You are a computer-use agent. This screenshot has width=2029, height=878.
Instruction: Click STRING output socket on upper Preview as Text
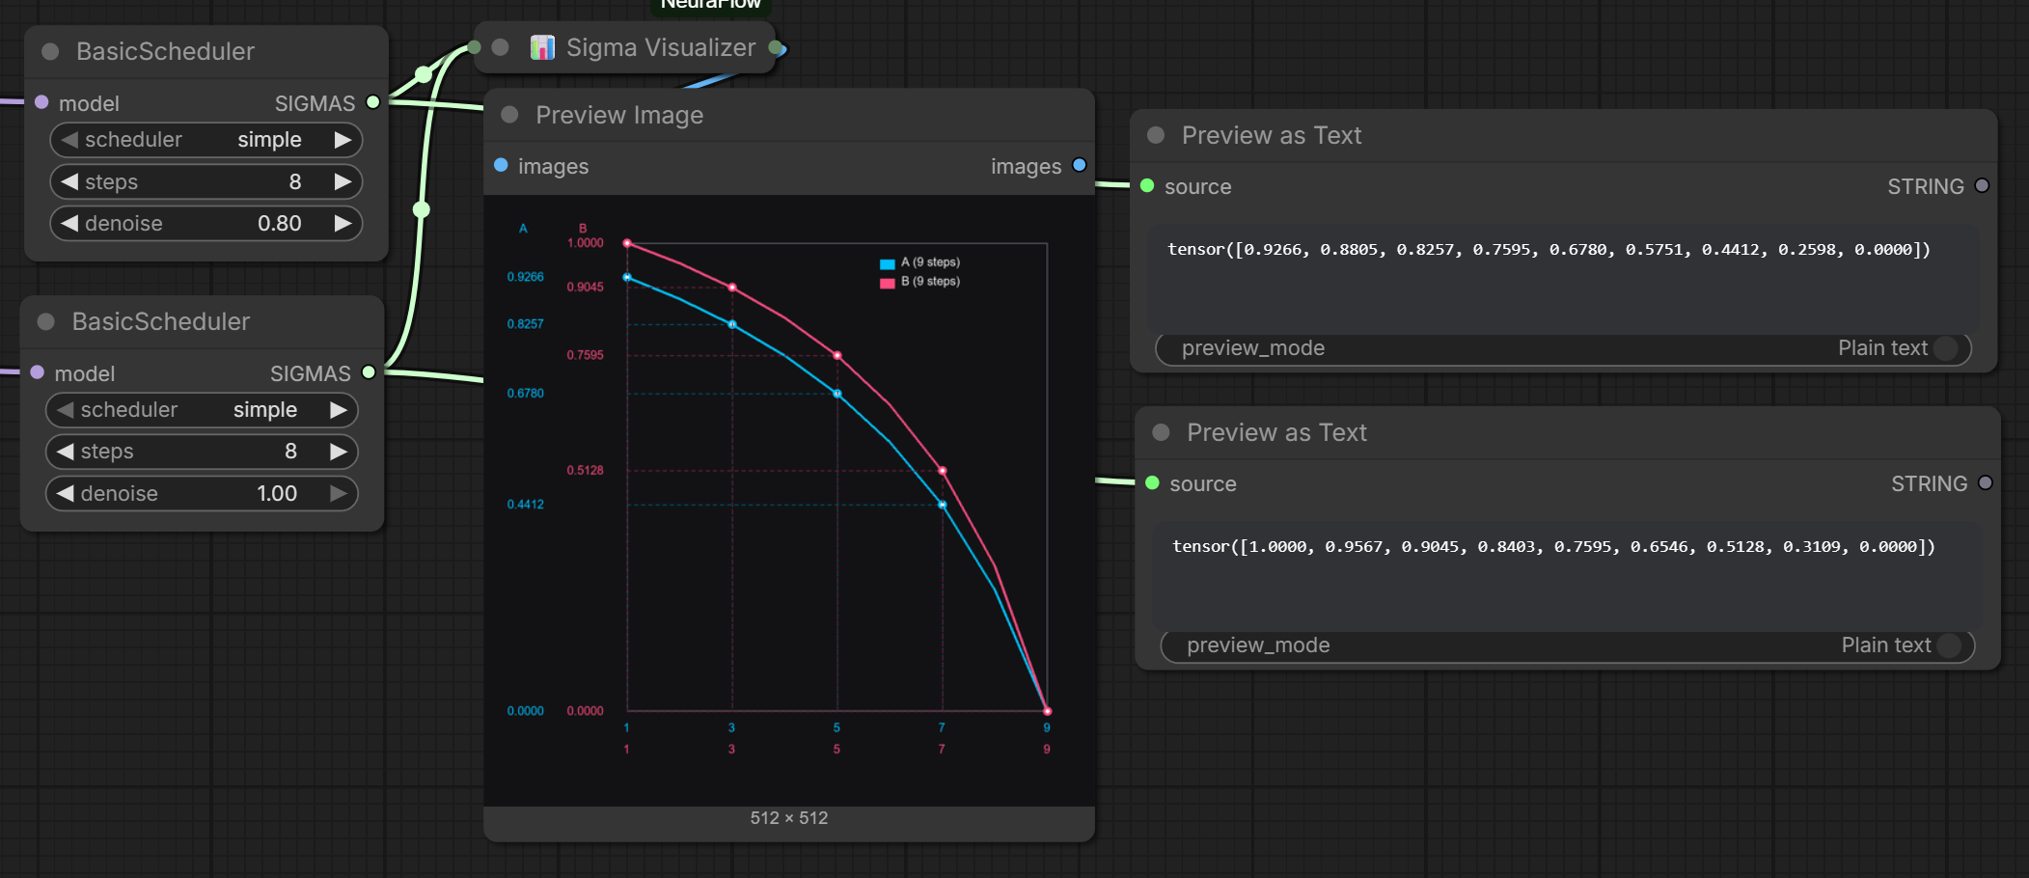click(x=1982, y=185)
